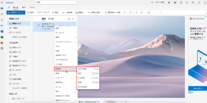Screen dimensions: 207x103
Task: Collapse the グループ section
Action: click(8, 94)
